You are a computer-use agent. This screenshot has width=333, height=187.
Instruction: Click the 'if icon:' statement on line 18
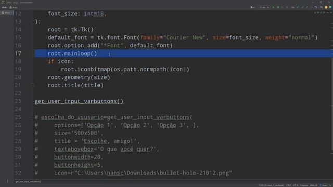click(x=61, y=61)
